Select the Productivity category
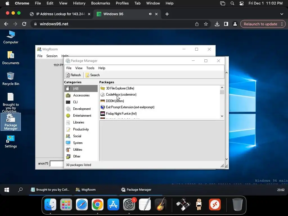 pyautogui.click(x=81, y=129)
